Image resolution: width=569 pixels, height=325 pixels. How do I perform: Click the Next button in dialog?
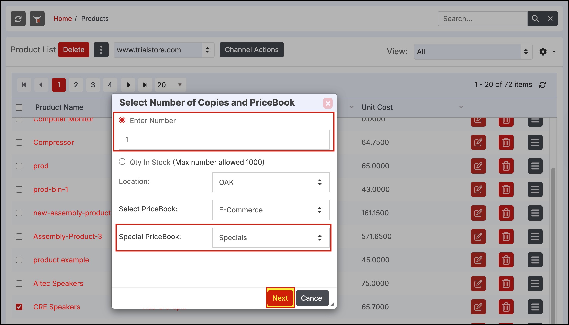click(x=280, y=298)
